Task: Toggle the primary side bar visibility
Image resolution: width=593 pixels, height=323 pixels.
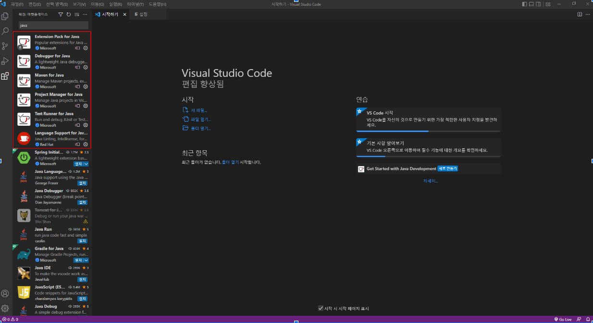Action: pyautogui.click(x=524, y=4)
